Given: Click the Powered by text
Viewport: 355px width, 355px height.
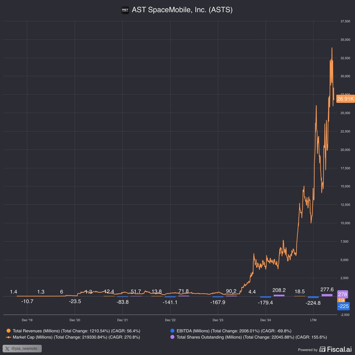Looking at the screenshot, I should [308, 350].
